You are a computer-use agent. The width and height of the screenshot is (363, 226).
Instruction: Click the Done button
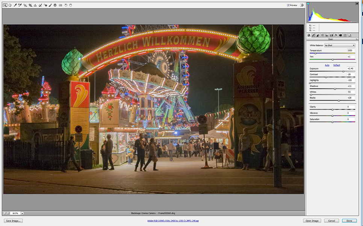(349, 221)
